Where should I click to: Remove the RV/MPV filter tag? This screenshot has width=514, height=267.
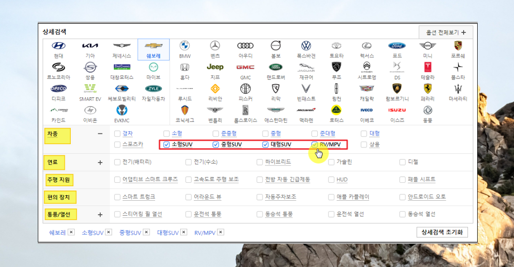(220, 232)
